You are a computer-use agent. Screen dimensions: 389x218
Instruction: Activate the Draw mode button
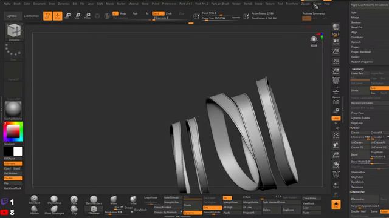(58, 16)
